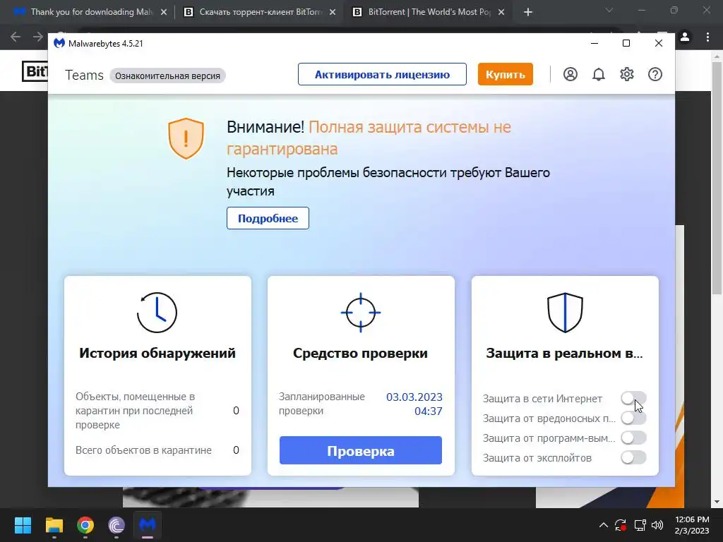Click the Активировать лицензию button
Screen dimensions: 723x542
tap(382, 74)
